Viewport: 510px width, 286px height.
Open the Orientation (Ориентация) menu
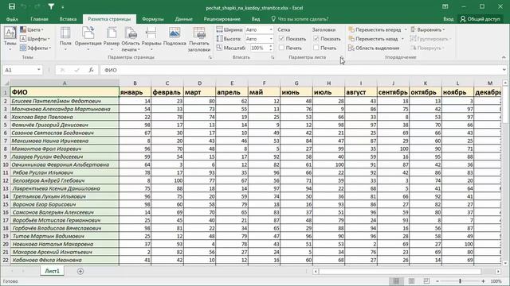88,39
